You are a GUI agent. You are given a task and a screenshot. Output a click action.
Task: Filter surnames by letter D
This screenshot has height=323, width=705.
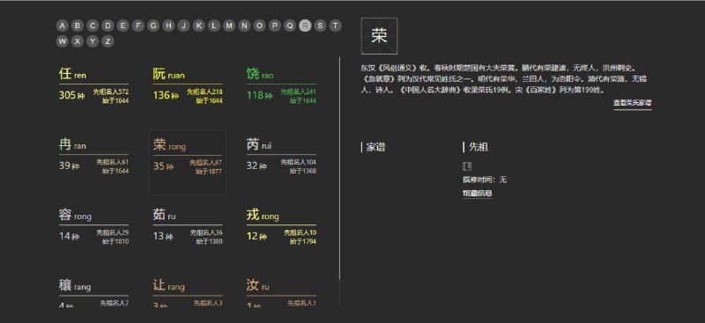click(x=108, y=26)
